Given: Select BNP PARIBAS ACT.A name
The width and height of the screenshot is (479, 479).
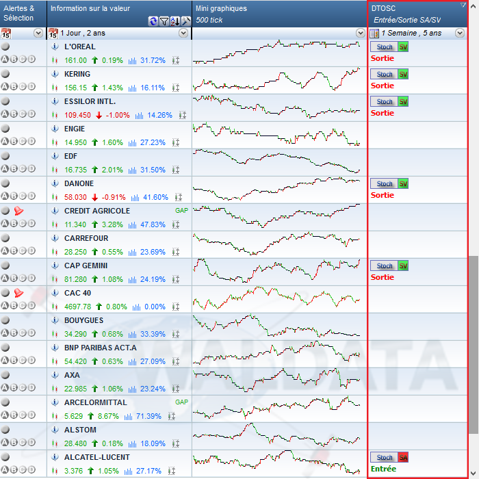Looking at the screenshot, I should [100, 348].
